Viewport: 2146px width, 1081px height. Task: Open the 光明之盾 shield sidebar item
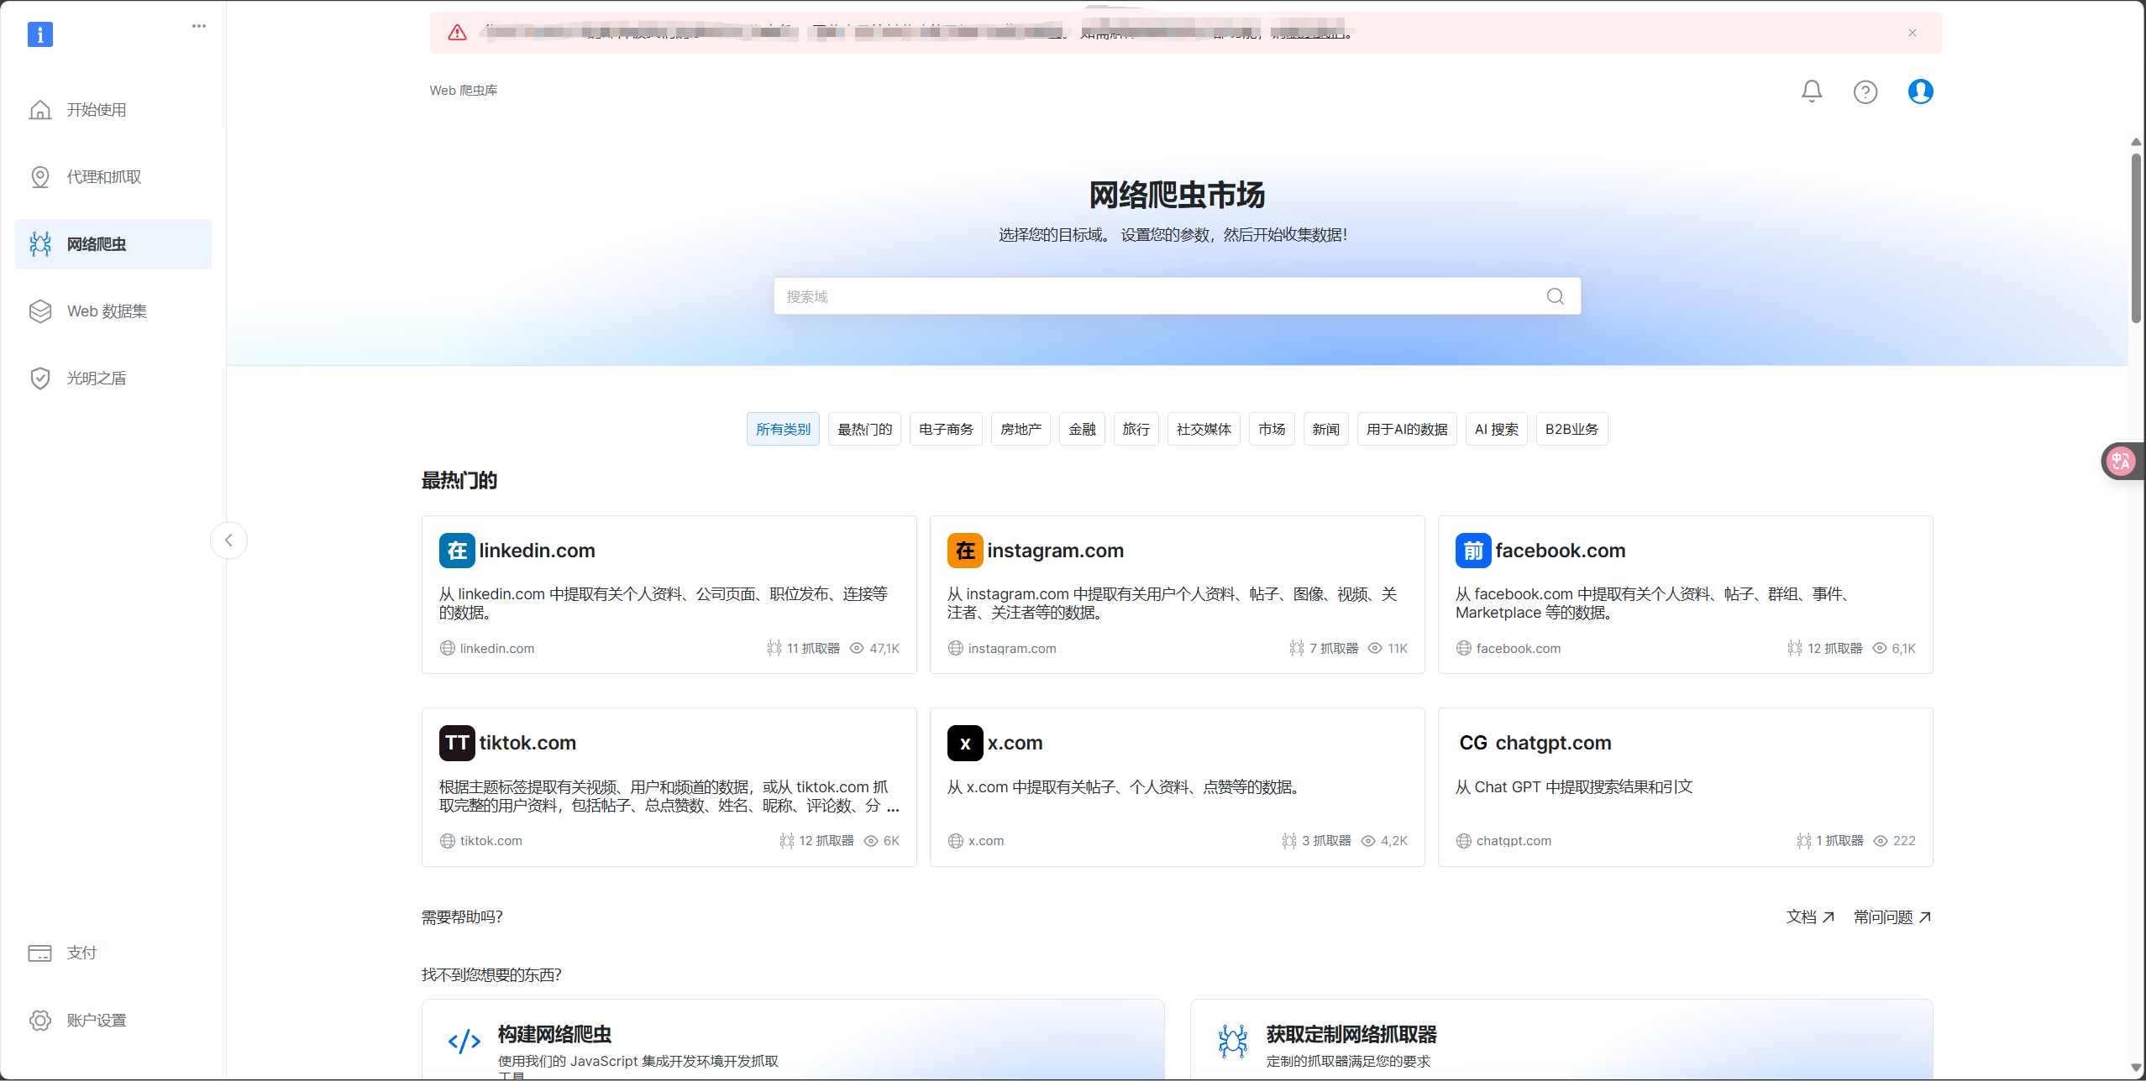coord(97,379)
